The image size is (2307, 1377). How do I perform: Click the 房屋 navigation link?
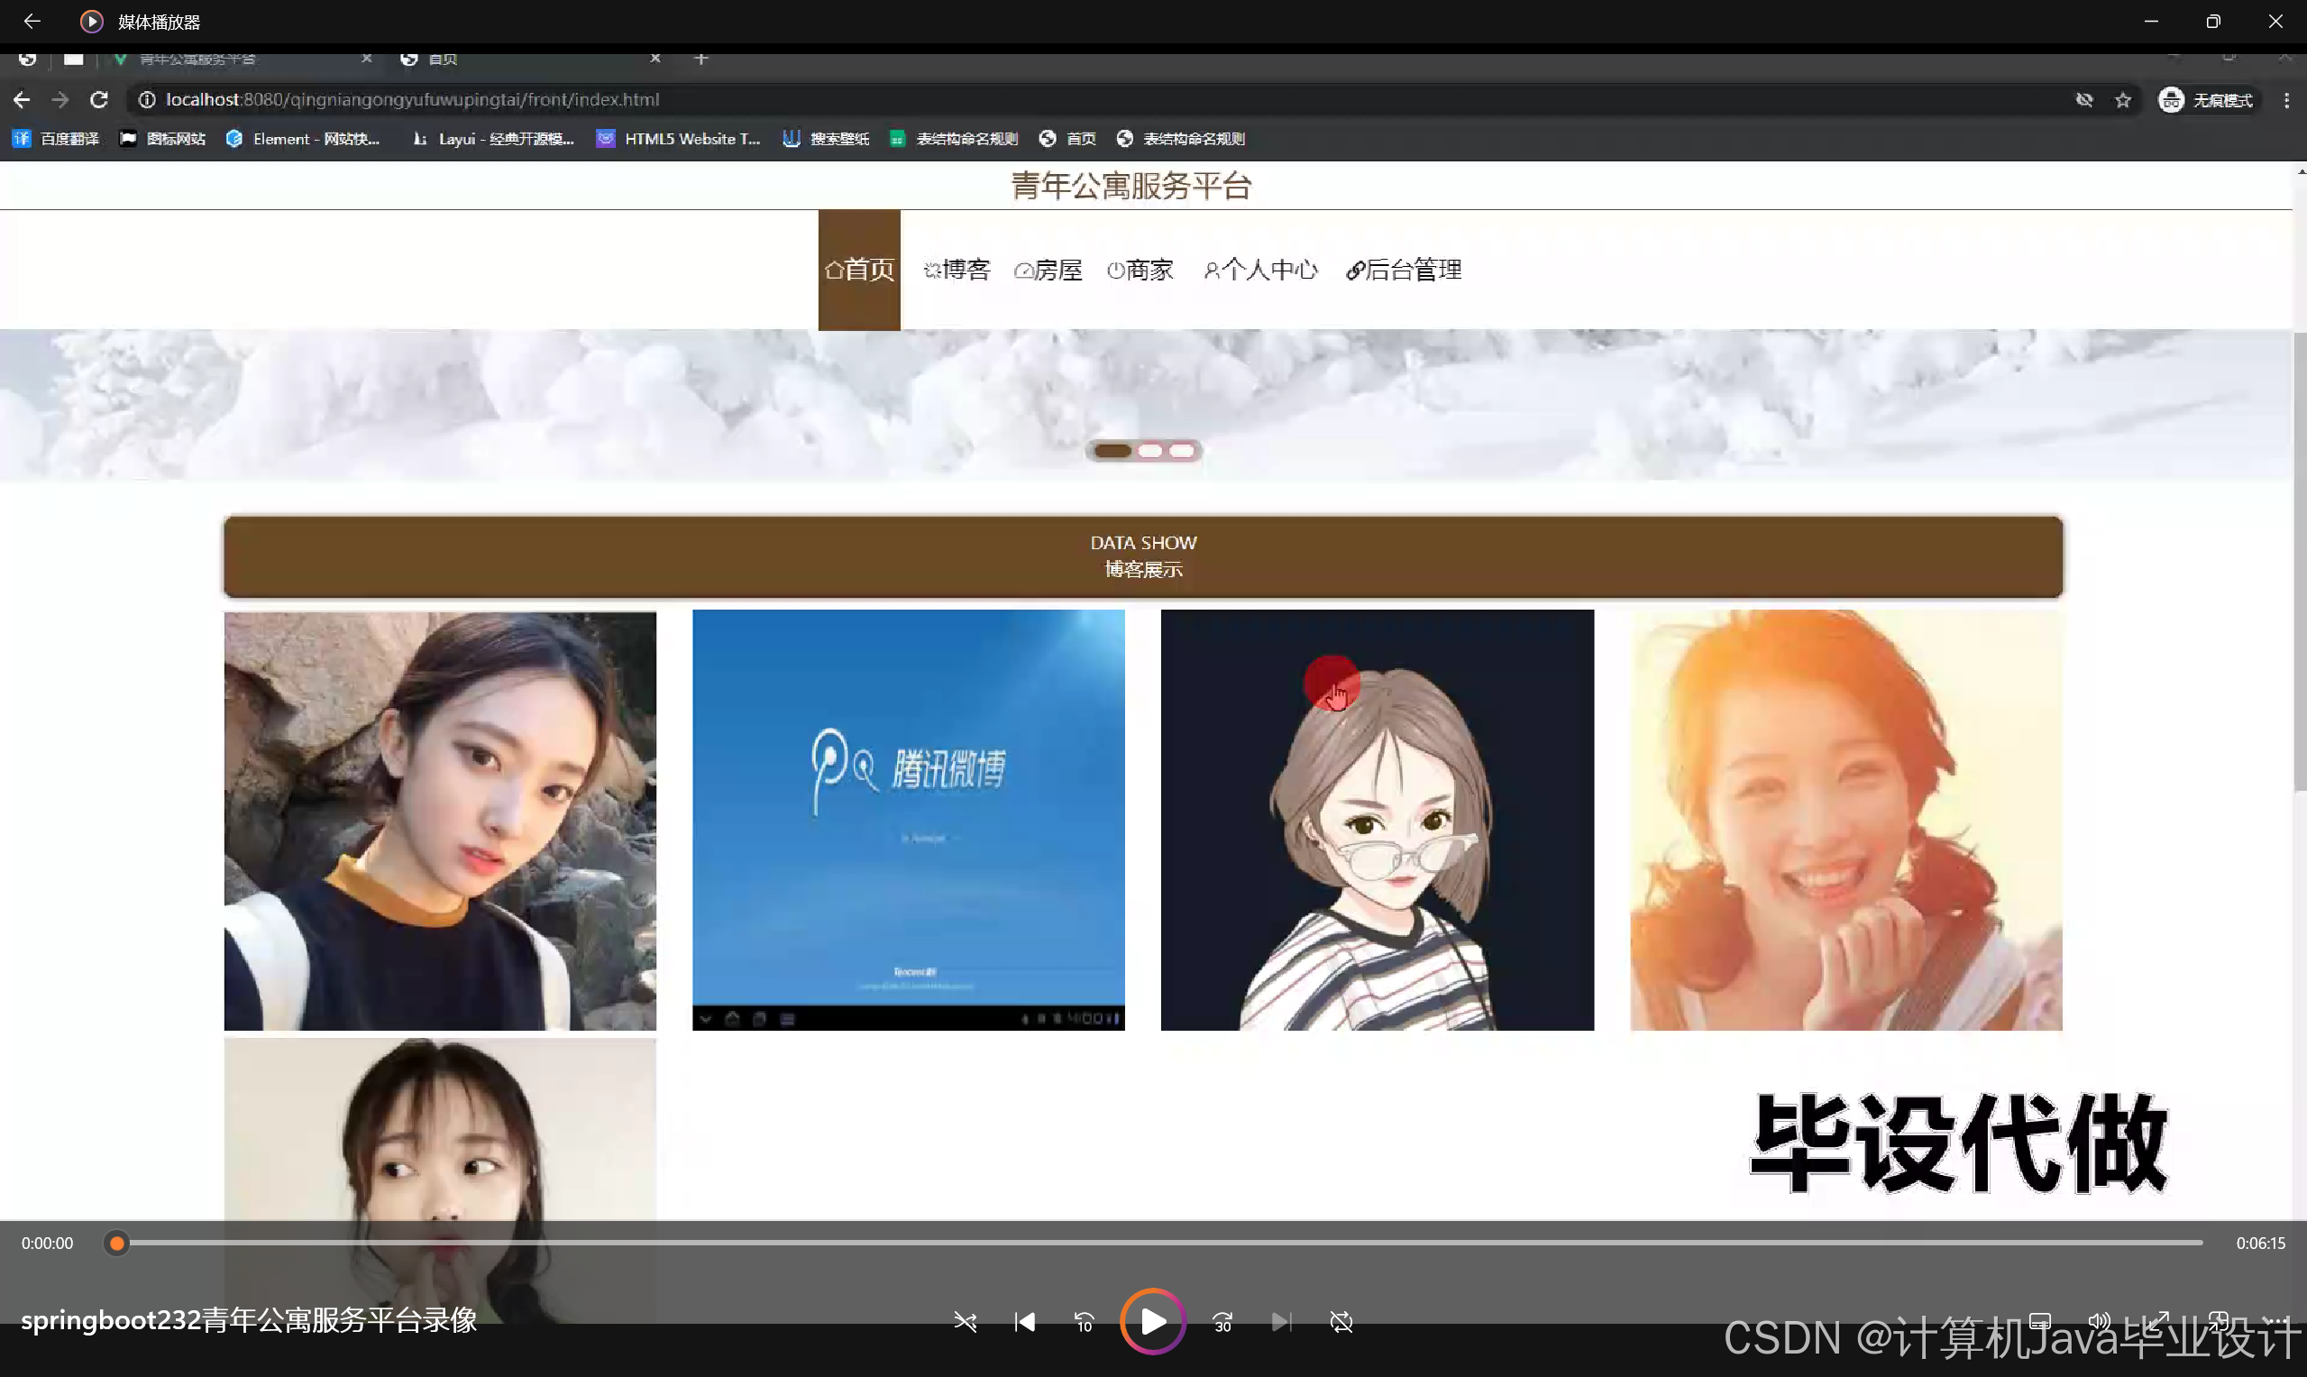[1048, 270]
